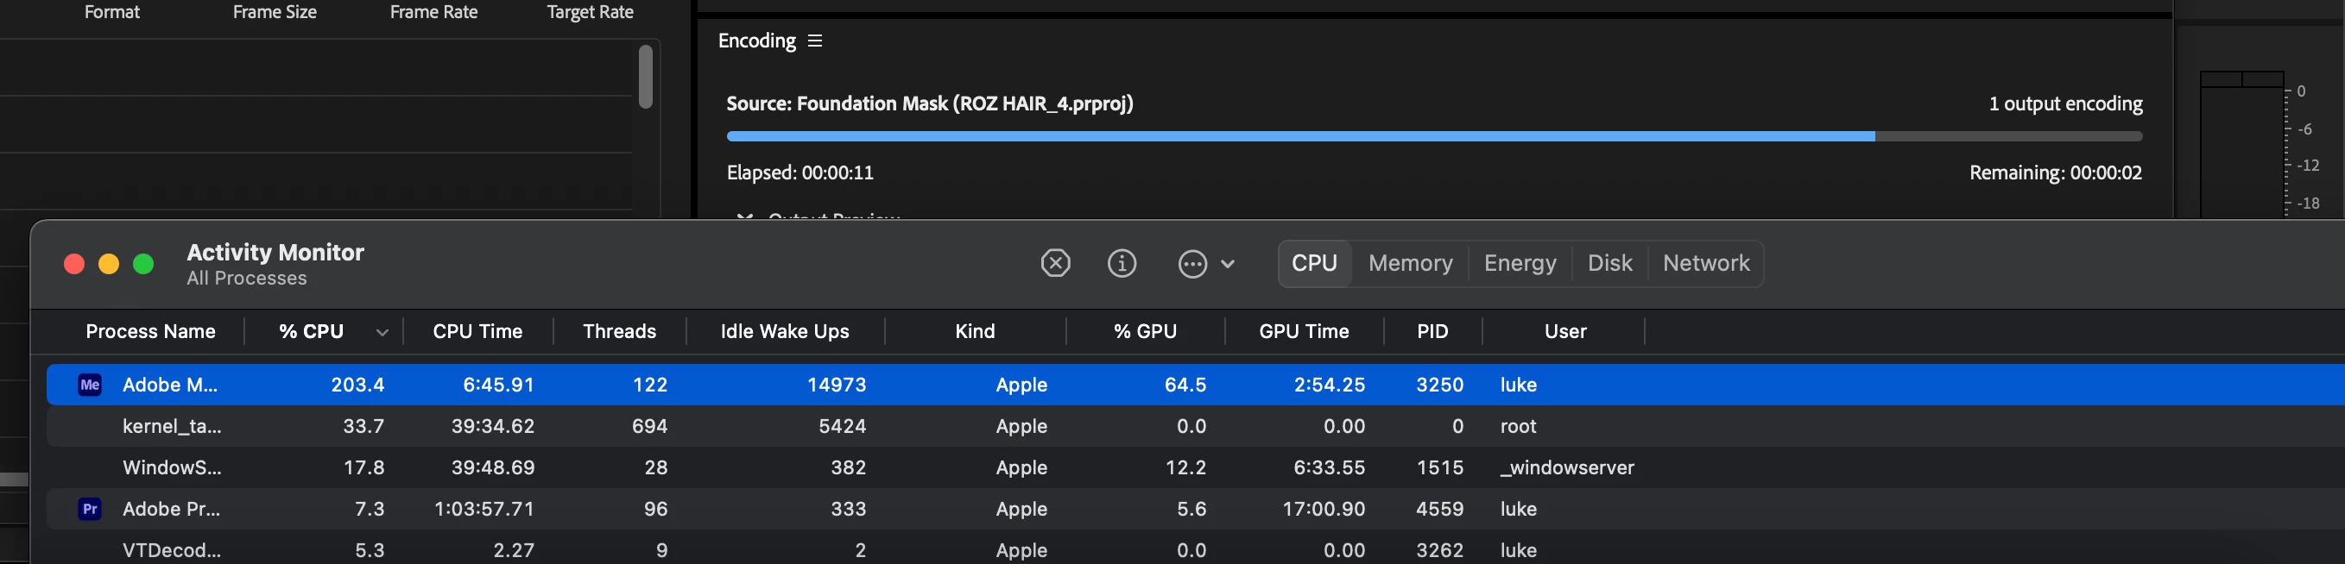Click the Source: Foundation Mask label

pos(929,103)
